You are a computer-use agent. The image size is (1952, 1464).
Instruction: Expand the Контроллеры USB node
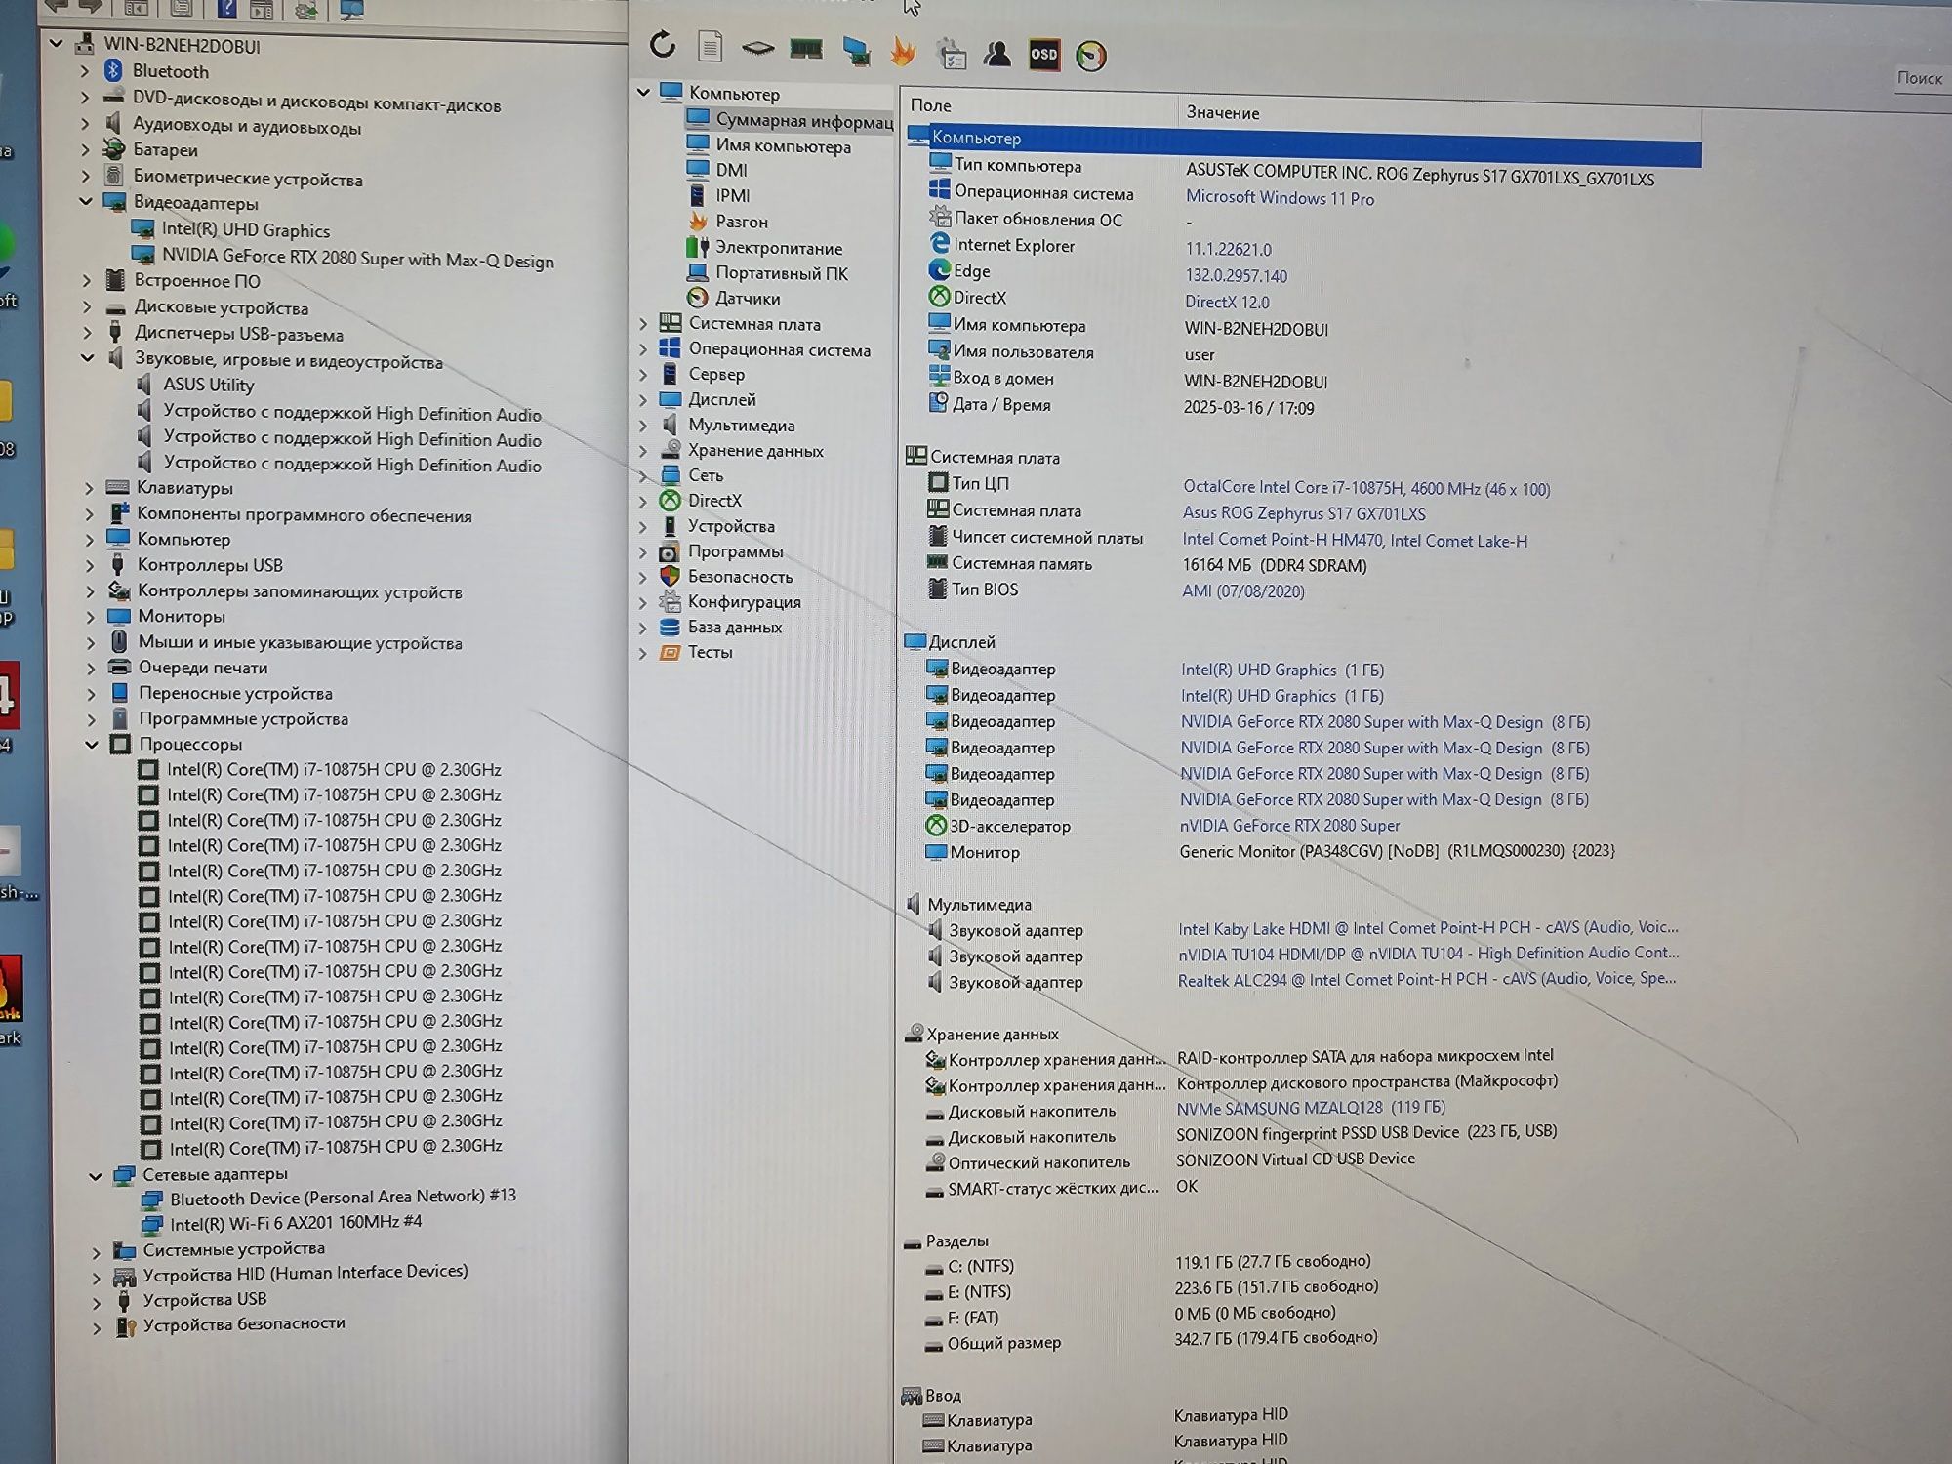click(x=90, y=565)
